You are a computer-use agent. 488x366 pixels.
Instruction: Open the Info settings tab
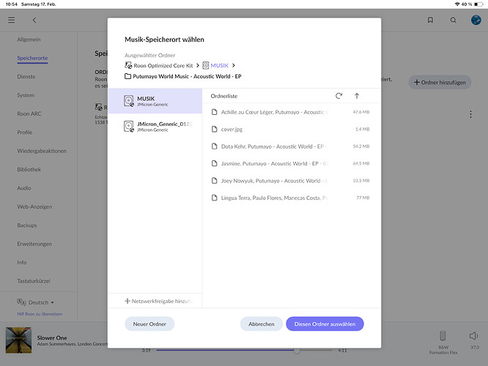click(21, 263)
